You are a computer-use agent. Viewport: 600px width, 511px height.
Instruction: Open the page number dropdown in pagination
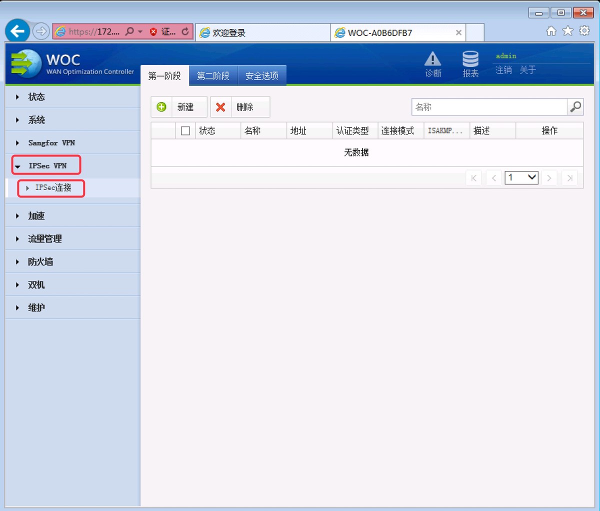tap(521, 177)
